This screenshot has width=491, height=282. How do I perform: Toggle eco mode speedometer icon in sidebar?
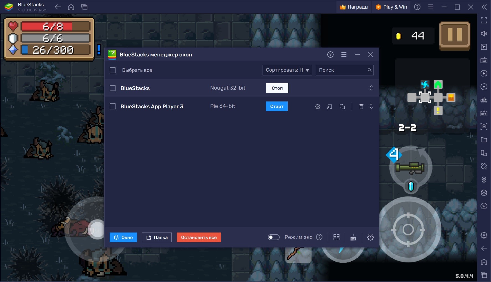pyautogui.click(x=484, y=206)
